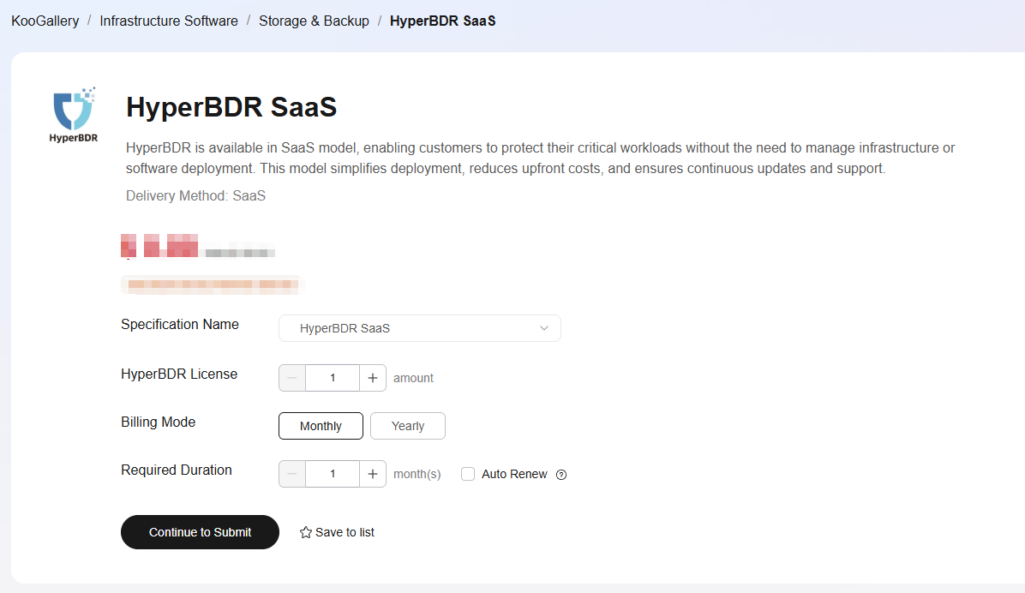Image resolution: width=1025 pixels, height=593 pixels.
Task: Click the Auto Renew help question icon
Action: [x=561, y=475]
